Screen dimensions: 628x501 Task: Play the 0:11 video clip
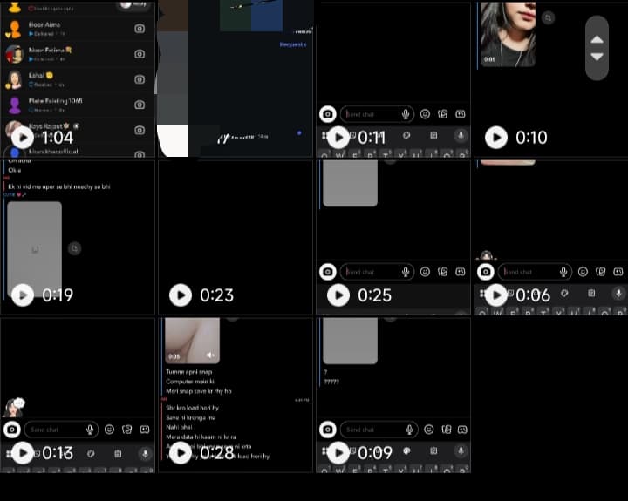338,138
